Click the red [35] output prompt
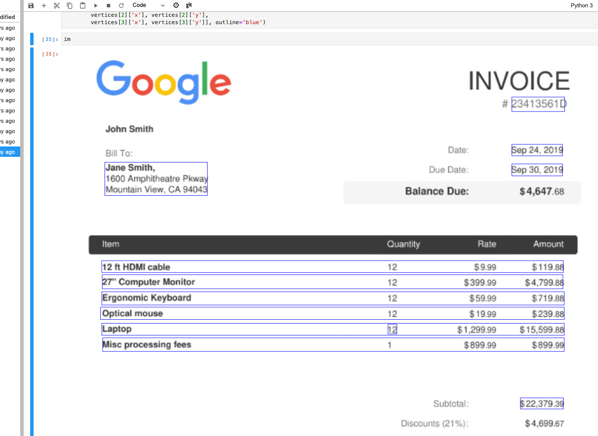This screenshot has height=436, width=598. pyautogui.click(x=50, y=54)
